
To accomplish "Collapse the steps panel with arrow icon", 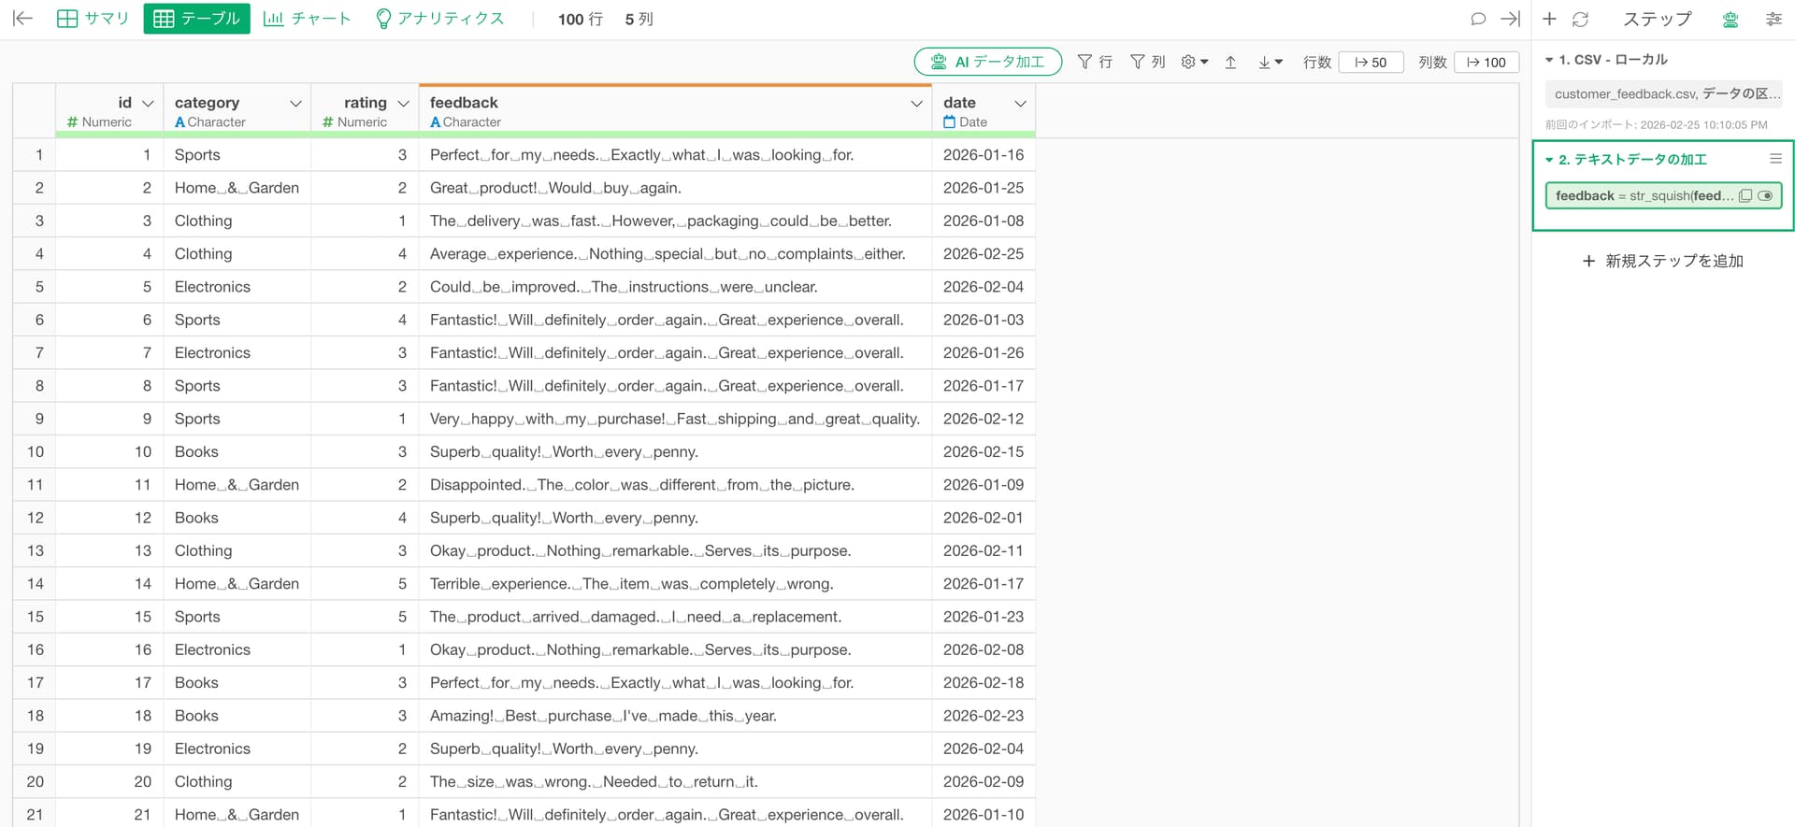I will pyautogui.click(x=1510, y=19).
